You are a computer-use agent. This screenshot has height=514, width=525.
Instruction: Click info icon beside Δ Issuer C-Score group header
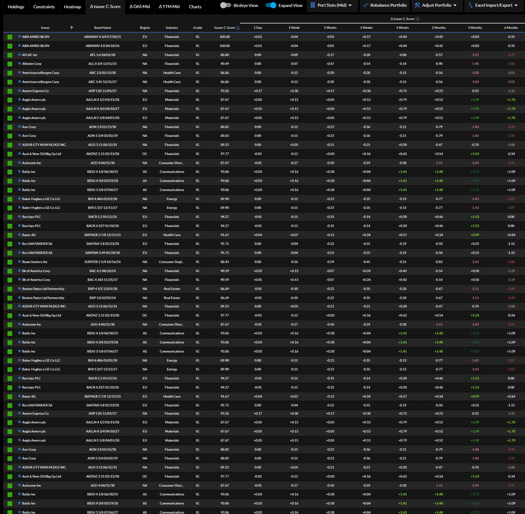[x=418, y=19]
